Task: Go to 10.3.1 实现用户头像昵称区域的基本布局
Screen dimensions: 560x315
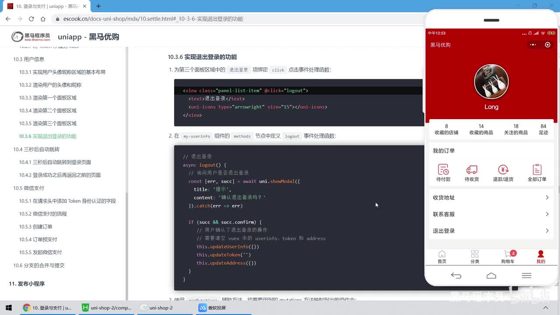Action: (62, 72)
